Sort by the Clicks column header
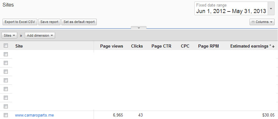 tap(137, 46)
